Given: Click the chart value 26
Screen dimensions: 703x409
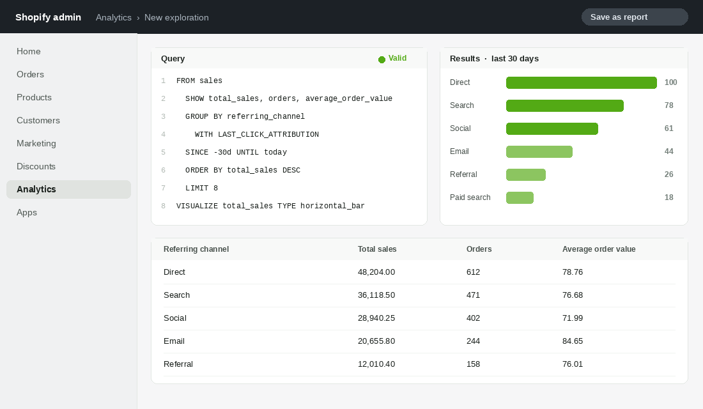Looking at the screenshot, I should point(669,174).
